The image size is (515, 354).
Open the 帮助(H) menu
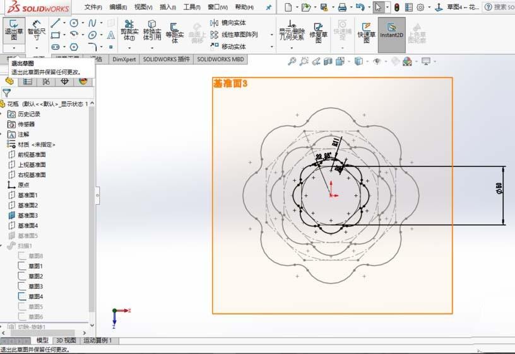244,7
